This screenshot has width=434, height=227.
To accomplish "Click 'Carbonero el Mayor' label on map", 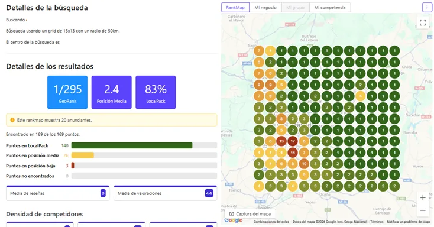I will pyautogui.click(x=236, y=18).
